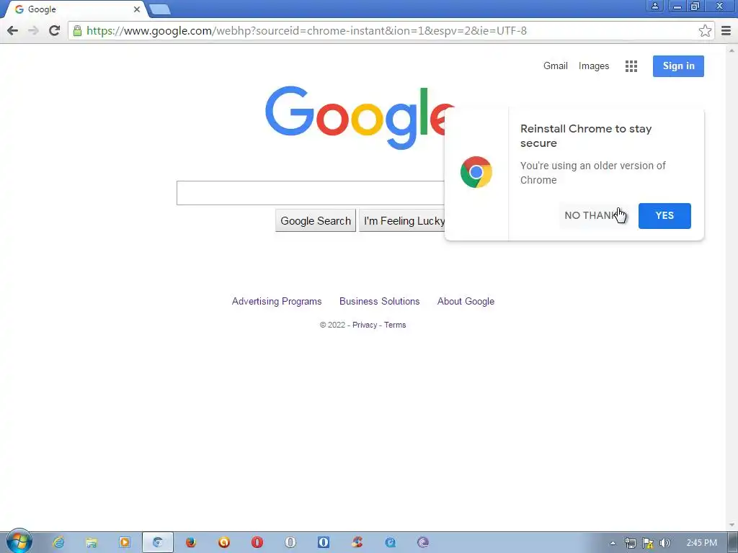Click the 'Reinstall Chrome to stay secure' heading

(586, 136)
